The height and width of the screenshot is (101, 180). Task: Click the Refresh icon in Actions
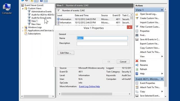click(x=137, y=69)
